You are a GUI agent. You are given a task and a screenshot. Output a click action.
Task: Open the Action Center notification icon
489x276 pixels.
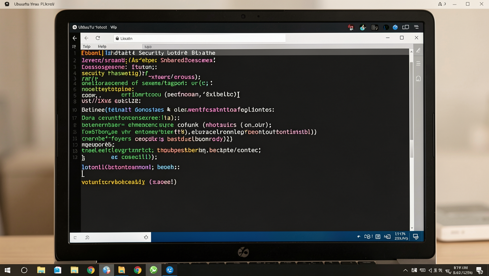(x=480, y=271)
